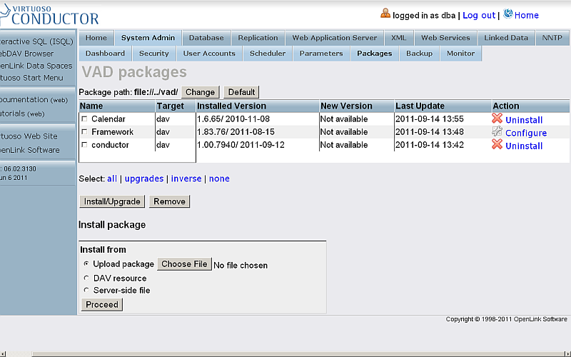The width and height of the screenshot is (571, 357).
Task: Tick the conductor package checkbox
Action: pos(85,145)
